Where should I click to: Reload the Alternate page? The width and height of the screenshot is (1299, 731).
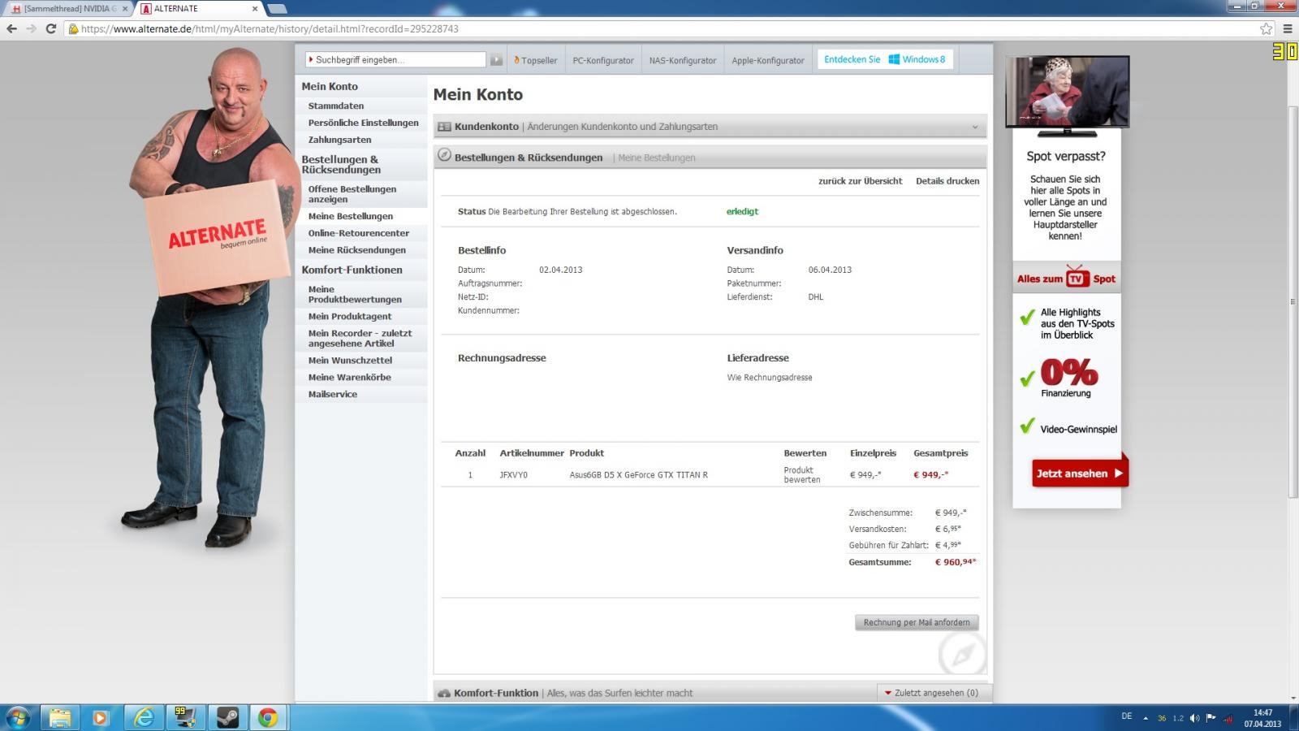(x=50, y=28)
